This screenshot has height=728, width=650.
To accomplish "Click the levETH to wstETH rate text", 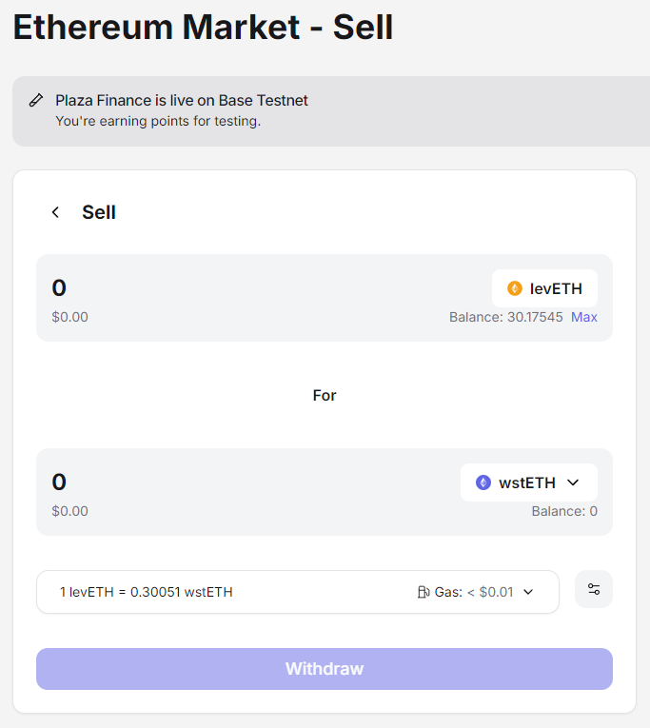I will click(x=147, y=592).
